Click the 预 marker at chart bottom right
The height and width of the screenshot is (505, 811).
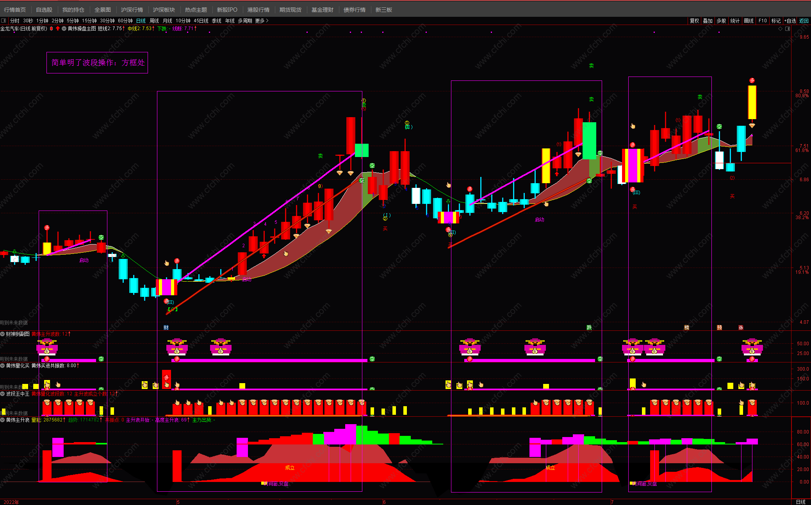coord(719,328)
